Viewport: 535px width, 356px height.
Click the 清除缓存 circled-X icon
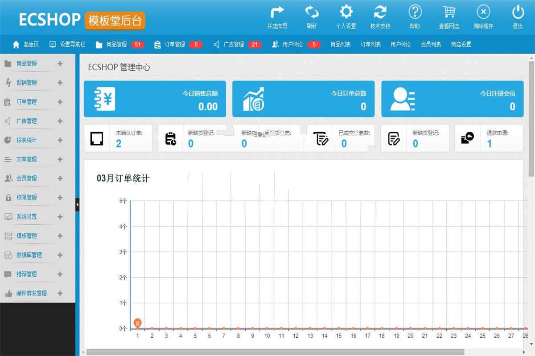coord(483,12)
